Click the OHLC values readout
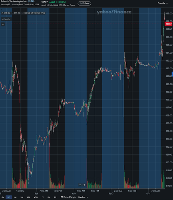This screenshot has height=200, width=173. [23, 13]
